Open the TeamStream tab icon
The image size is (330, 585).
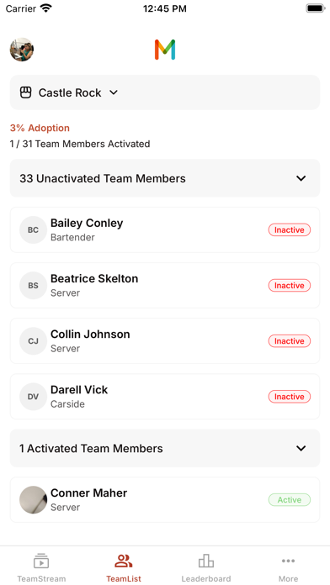pos(41,561)
